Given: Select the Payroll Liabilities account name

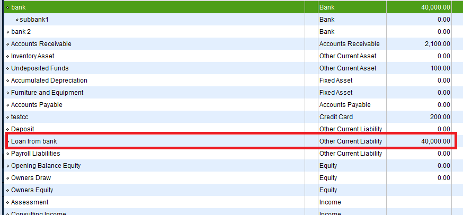Looking at the screenshot, I should 35,154.
